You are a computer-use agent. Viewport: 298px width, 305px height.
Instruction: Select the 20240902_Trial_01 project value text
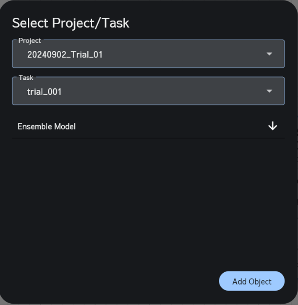click(65, 55)
